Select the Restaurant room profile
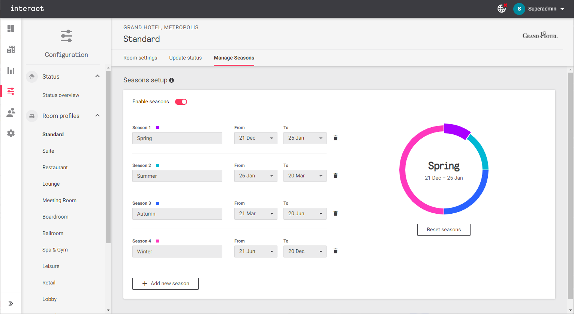The height and width of the screenshot is (314, 574). [55, 167]
